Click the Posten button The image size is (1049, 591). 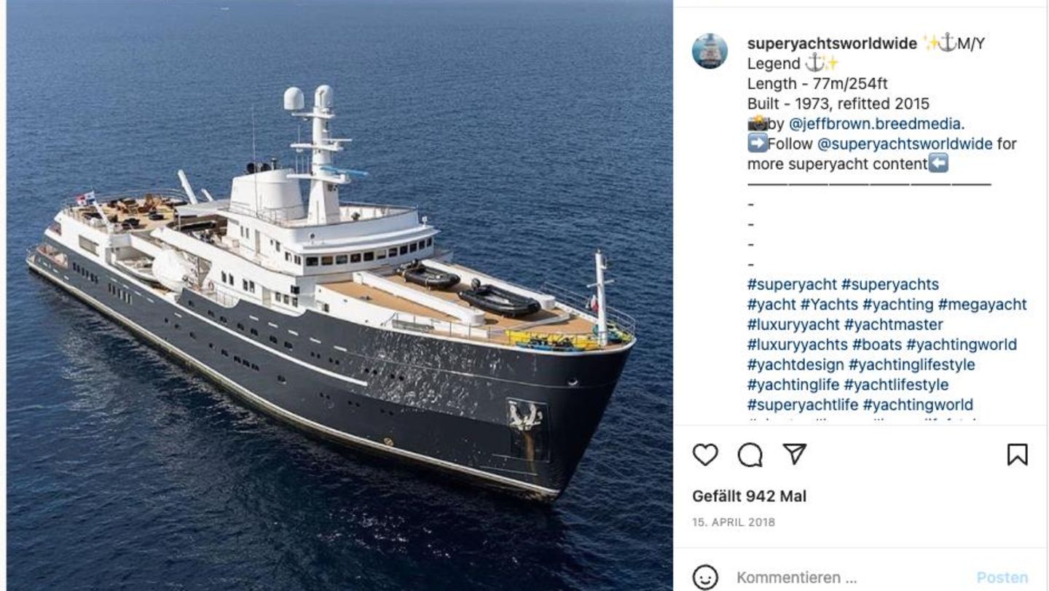point(1002,578)
